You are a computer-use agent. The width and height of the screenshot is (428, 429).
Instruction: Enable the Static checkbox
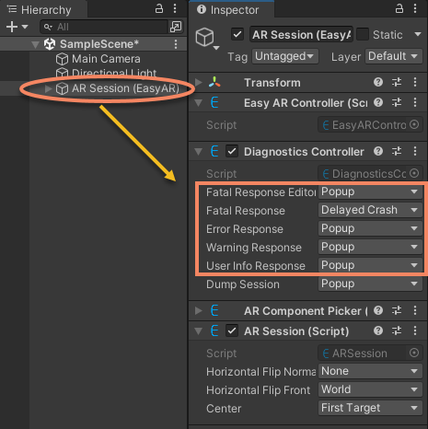[x=363, y=34]
